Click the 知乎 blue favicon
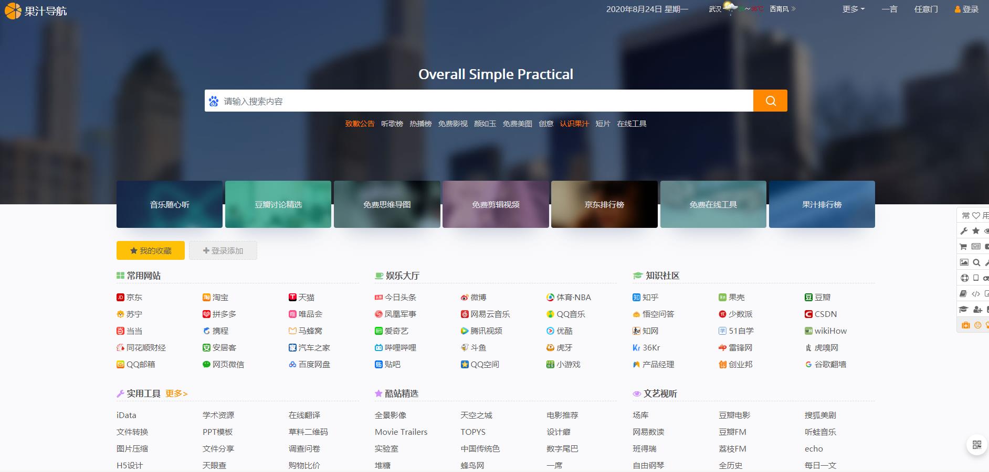The image size is (989, 472). pyautogui.click(x=637, y=297)
